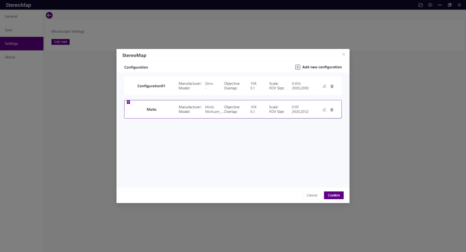The height and width of the screenshot is (252, 466).
Task: Switch to the General sidebar tab
Action: [11, 17]
